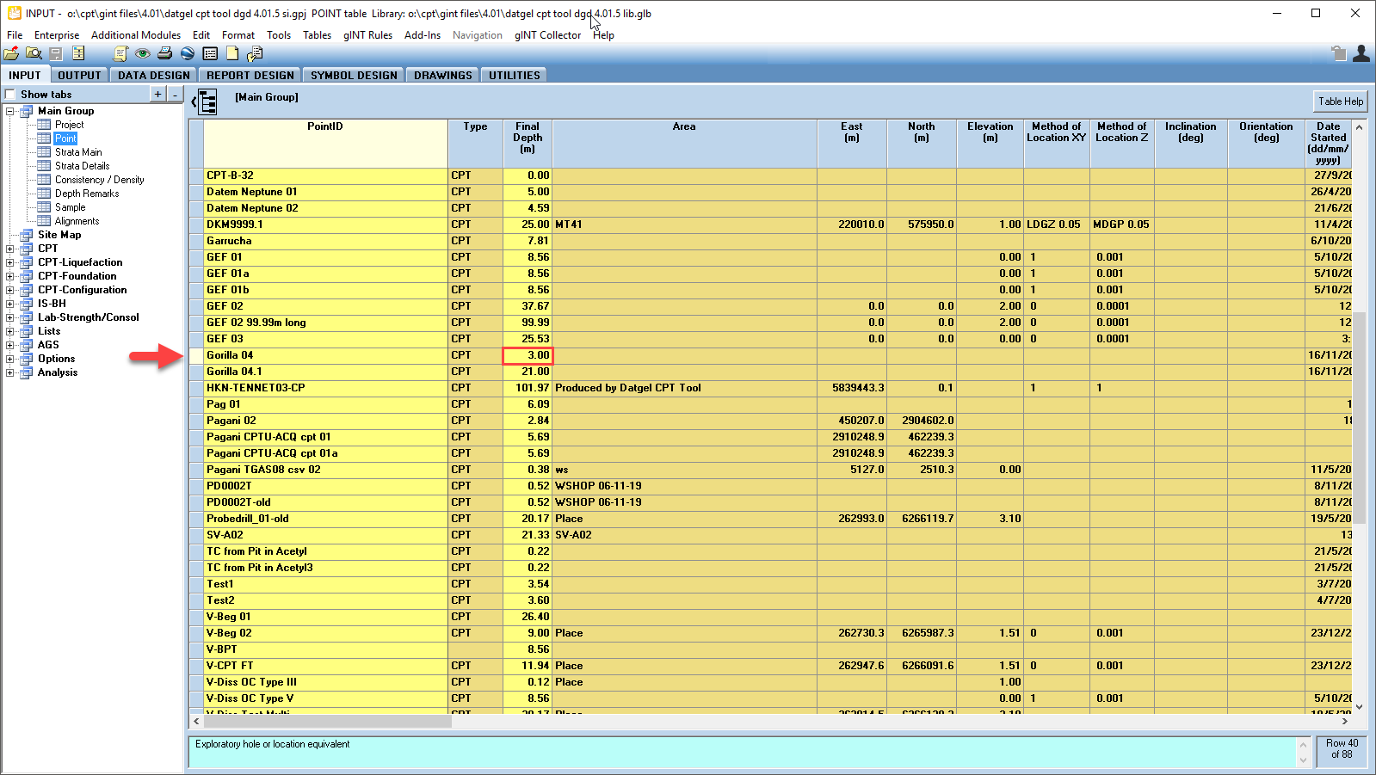Click the plus expand-all button

[157, 95]
